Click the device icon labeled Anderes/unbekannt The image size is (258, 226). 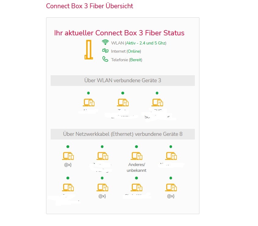click(x=137, y=156)
